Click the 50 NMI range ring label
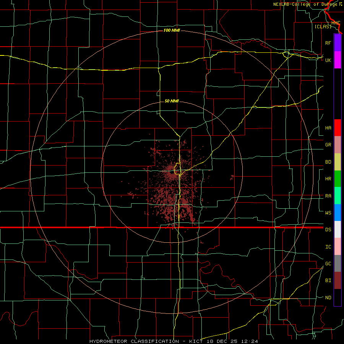The image size is (344, 344). coord(172,101)
